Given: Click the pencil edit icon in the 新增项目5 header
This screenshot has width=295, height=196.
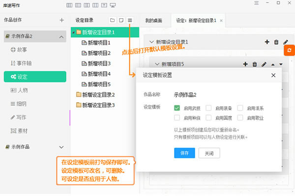Looking at the screenshot, I should click(264, 64).
